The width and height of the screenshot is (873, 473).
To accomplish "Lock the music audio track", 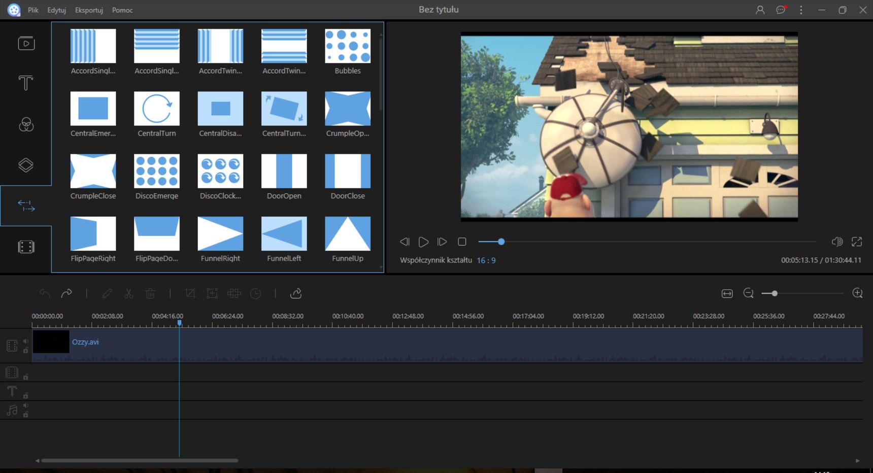I will pos(25,415).
